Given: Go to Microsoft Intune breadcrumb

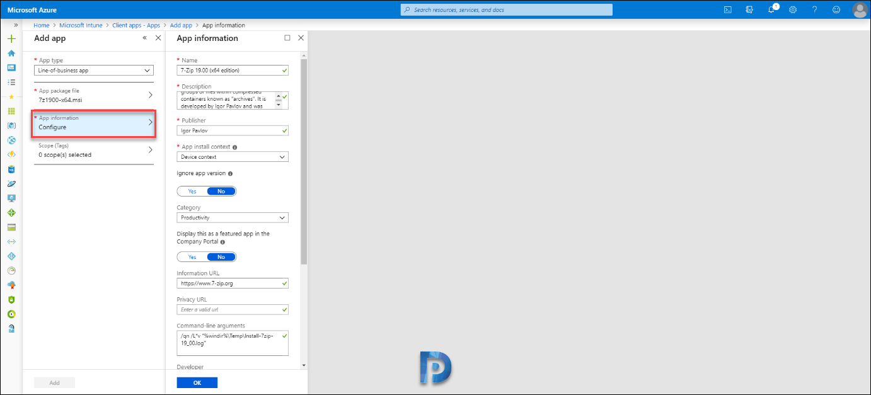Looking at the screenshot, I should tap(82, 25).
